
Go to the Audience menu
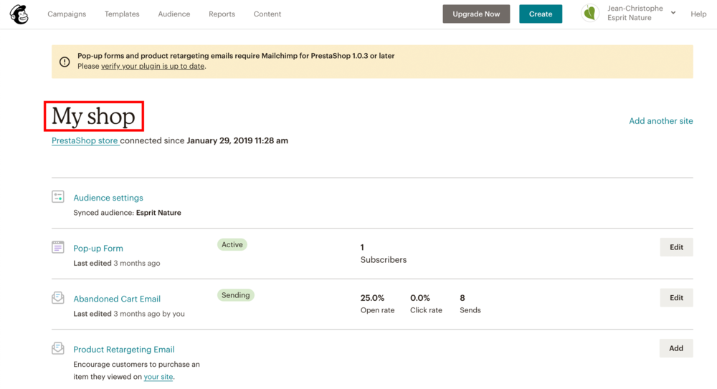[x=174, y=14]
